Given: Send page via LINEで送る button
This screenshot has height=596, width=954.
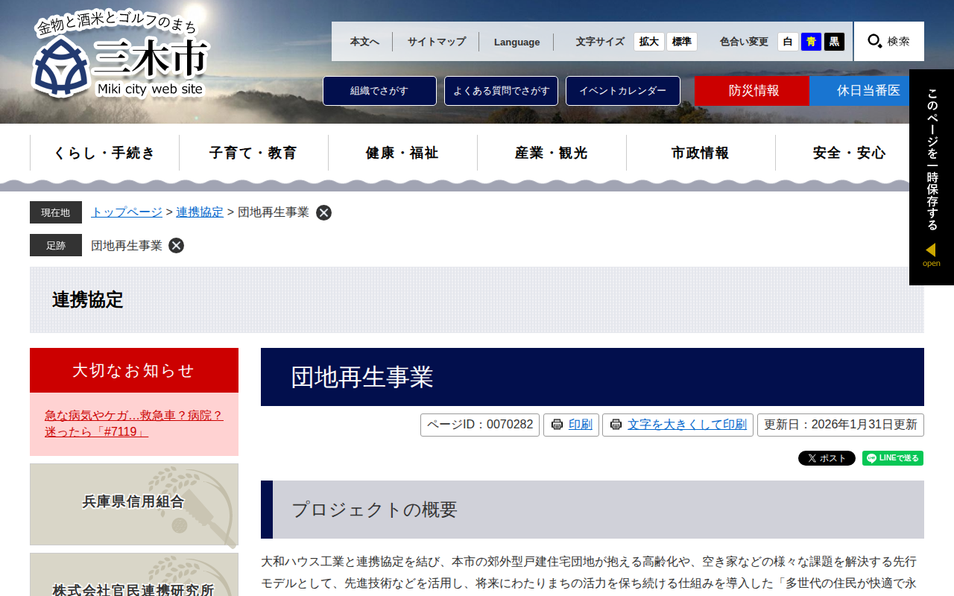Looking at the screenshot, I should tap(893, 458).
